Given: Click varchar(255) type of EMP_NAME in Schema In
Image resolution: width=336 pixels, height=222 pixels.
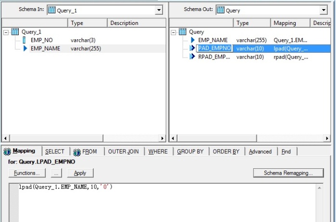Looking at the screenshot, I should [x=86, y=48].
